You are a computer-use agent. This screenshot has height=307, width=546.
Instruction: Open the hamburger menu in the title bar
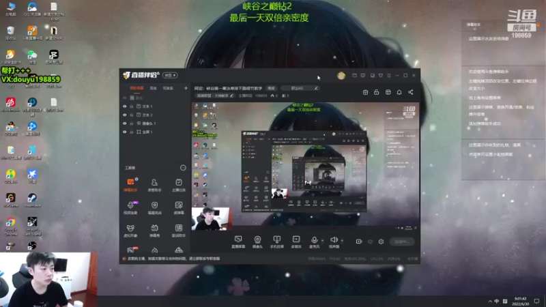click(389, 76)
